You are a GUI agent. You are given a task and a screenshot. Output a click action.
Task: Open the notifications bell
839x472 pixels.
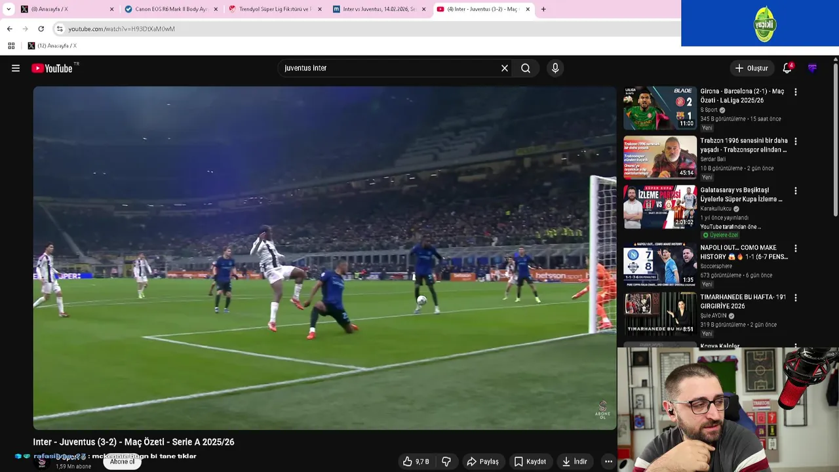(x=787, y=68)
